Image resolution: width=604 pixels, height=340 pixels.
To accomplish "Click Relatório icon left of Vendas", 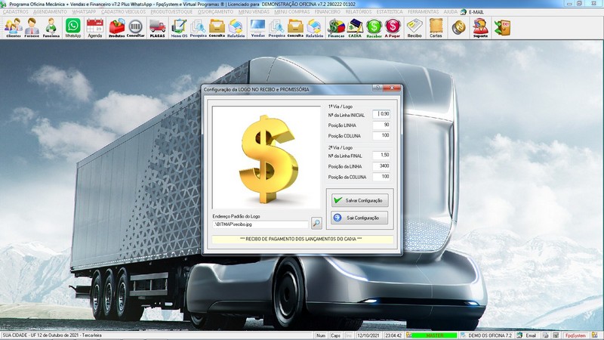I will tap(236, 28).
